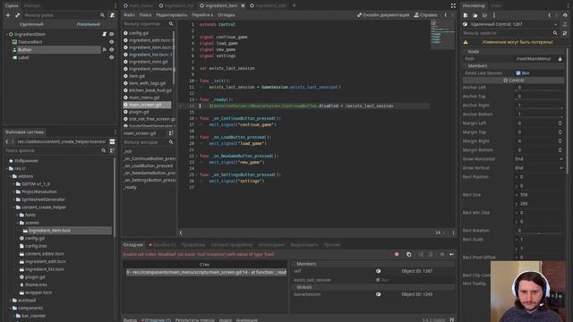This screenshot has height=322, width=573.
Task: Toggle visibility of Button node
Action: [111, 50]
